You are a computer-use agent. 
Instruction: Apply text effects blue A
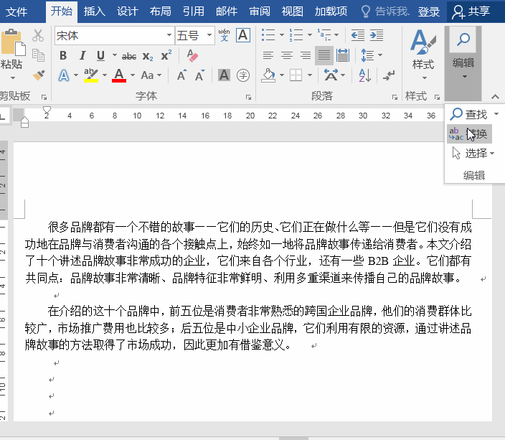pos(64,76)
